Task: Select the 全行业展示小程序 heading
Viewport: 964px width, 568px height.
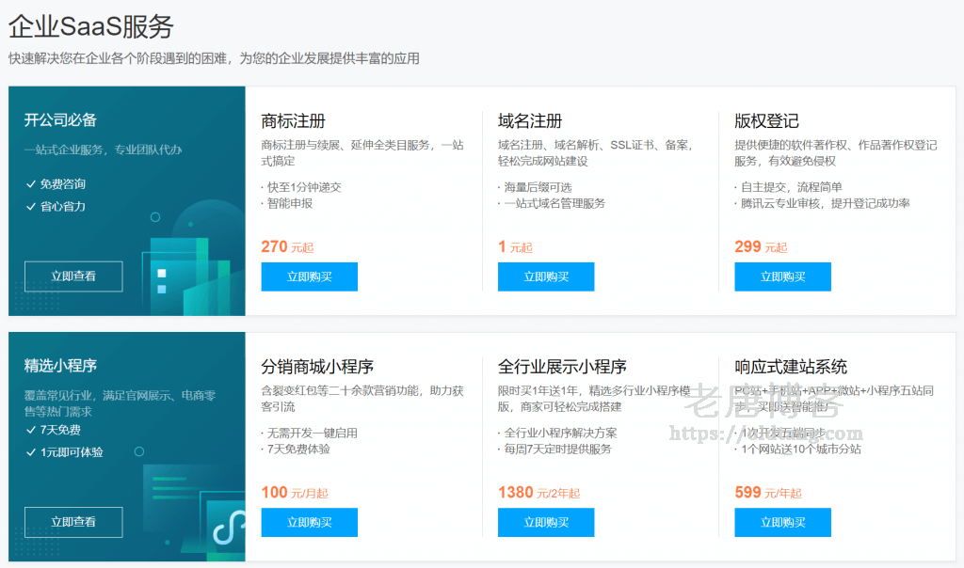Action: (562, 367)
